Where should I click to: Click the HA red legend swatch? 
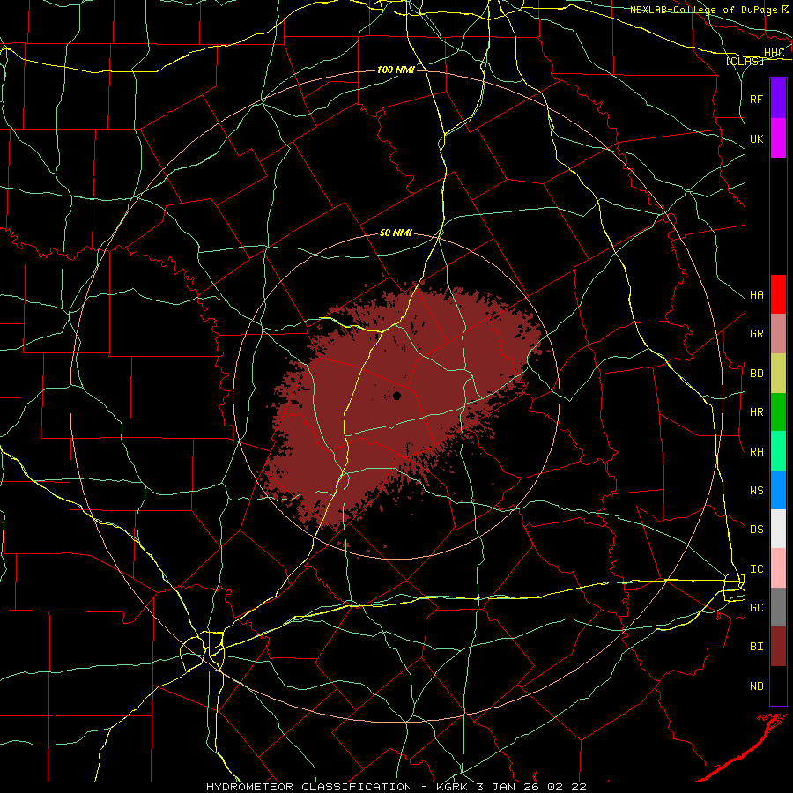tap(778, 294)
